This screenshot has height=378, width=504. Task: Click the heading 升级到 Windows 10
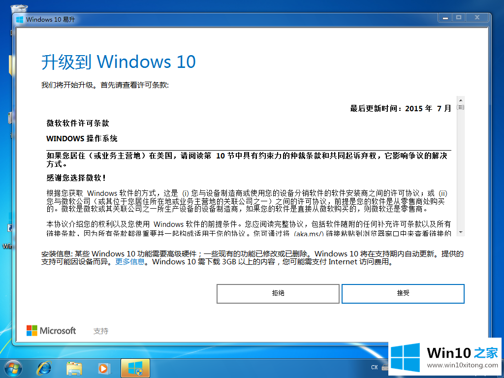coord(118,62)
